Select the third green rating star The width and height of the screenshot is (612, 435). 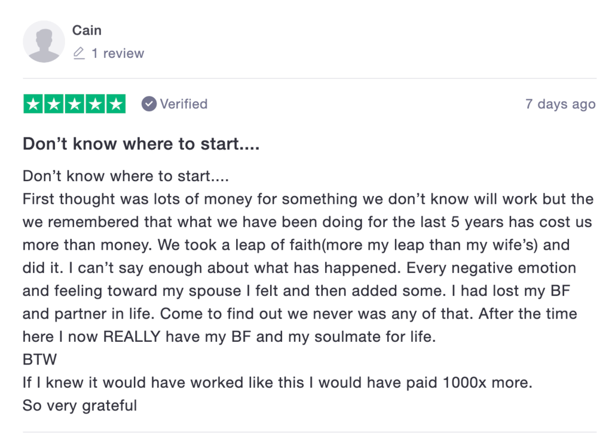click(x=74, y=104)
